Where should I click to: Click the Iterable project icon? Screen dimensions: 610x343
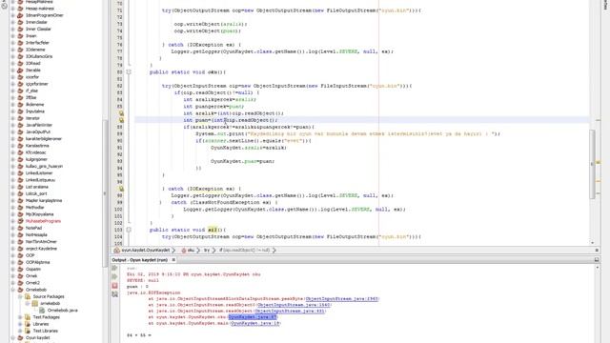(x=20, y=70)
